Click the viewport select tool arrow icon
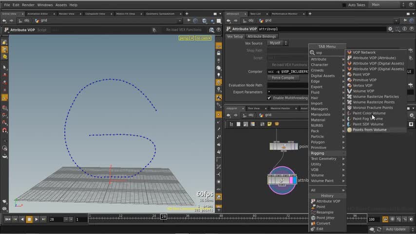 [4, 67]
